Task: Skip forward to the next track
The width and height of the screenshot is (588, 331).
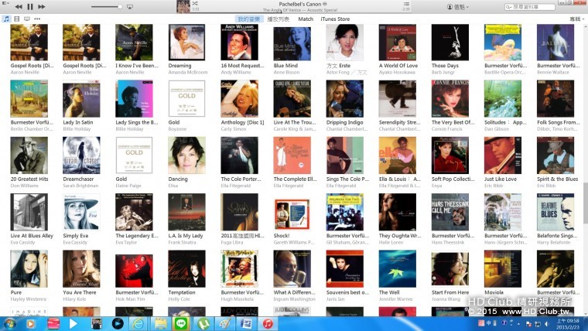Action: tap(42, 6)
